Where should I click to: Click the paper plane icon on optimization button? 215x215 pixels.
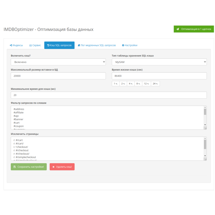coord(178,29)
